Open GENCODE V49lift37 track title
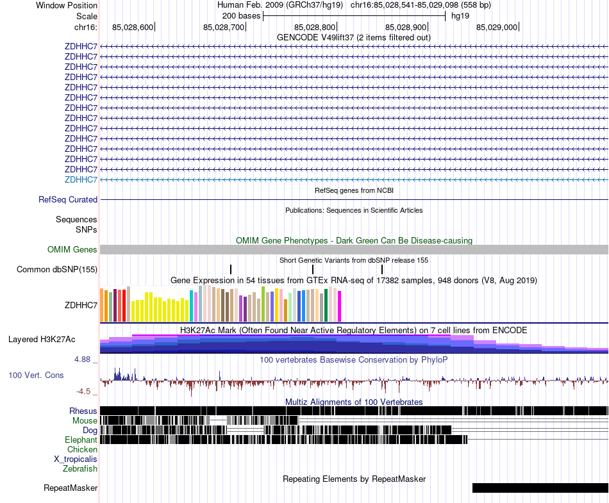Image resolution: width=609 pixels, height=503 pixels. pyautogui.click(x=353, y=38)
